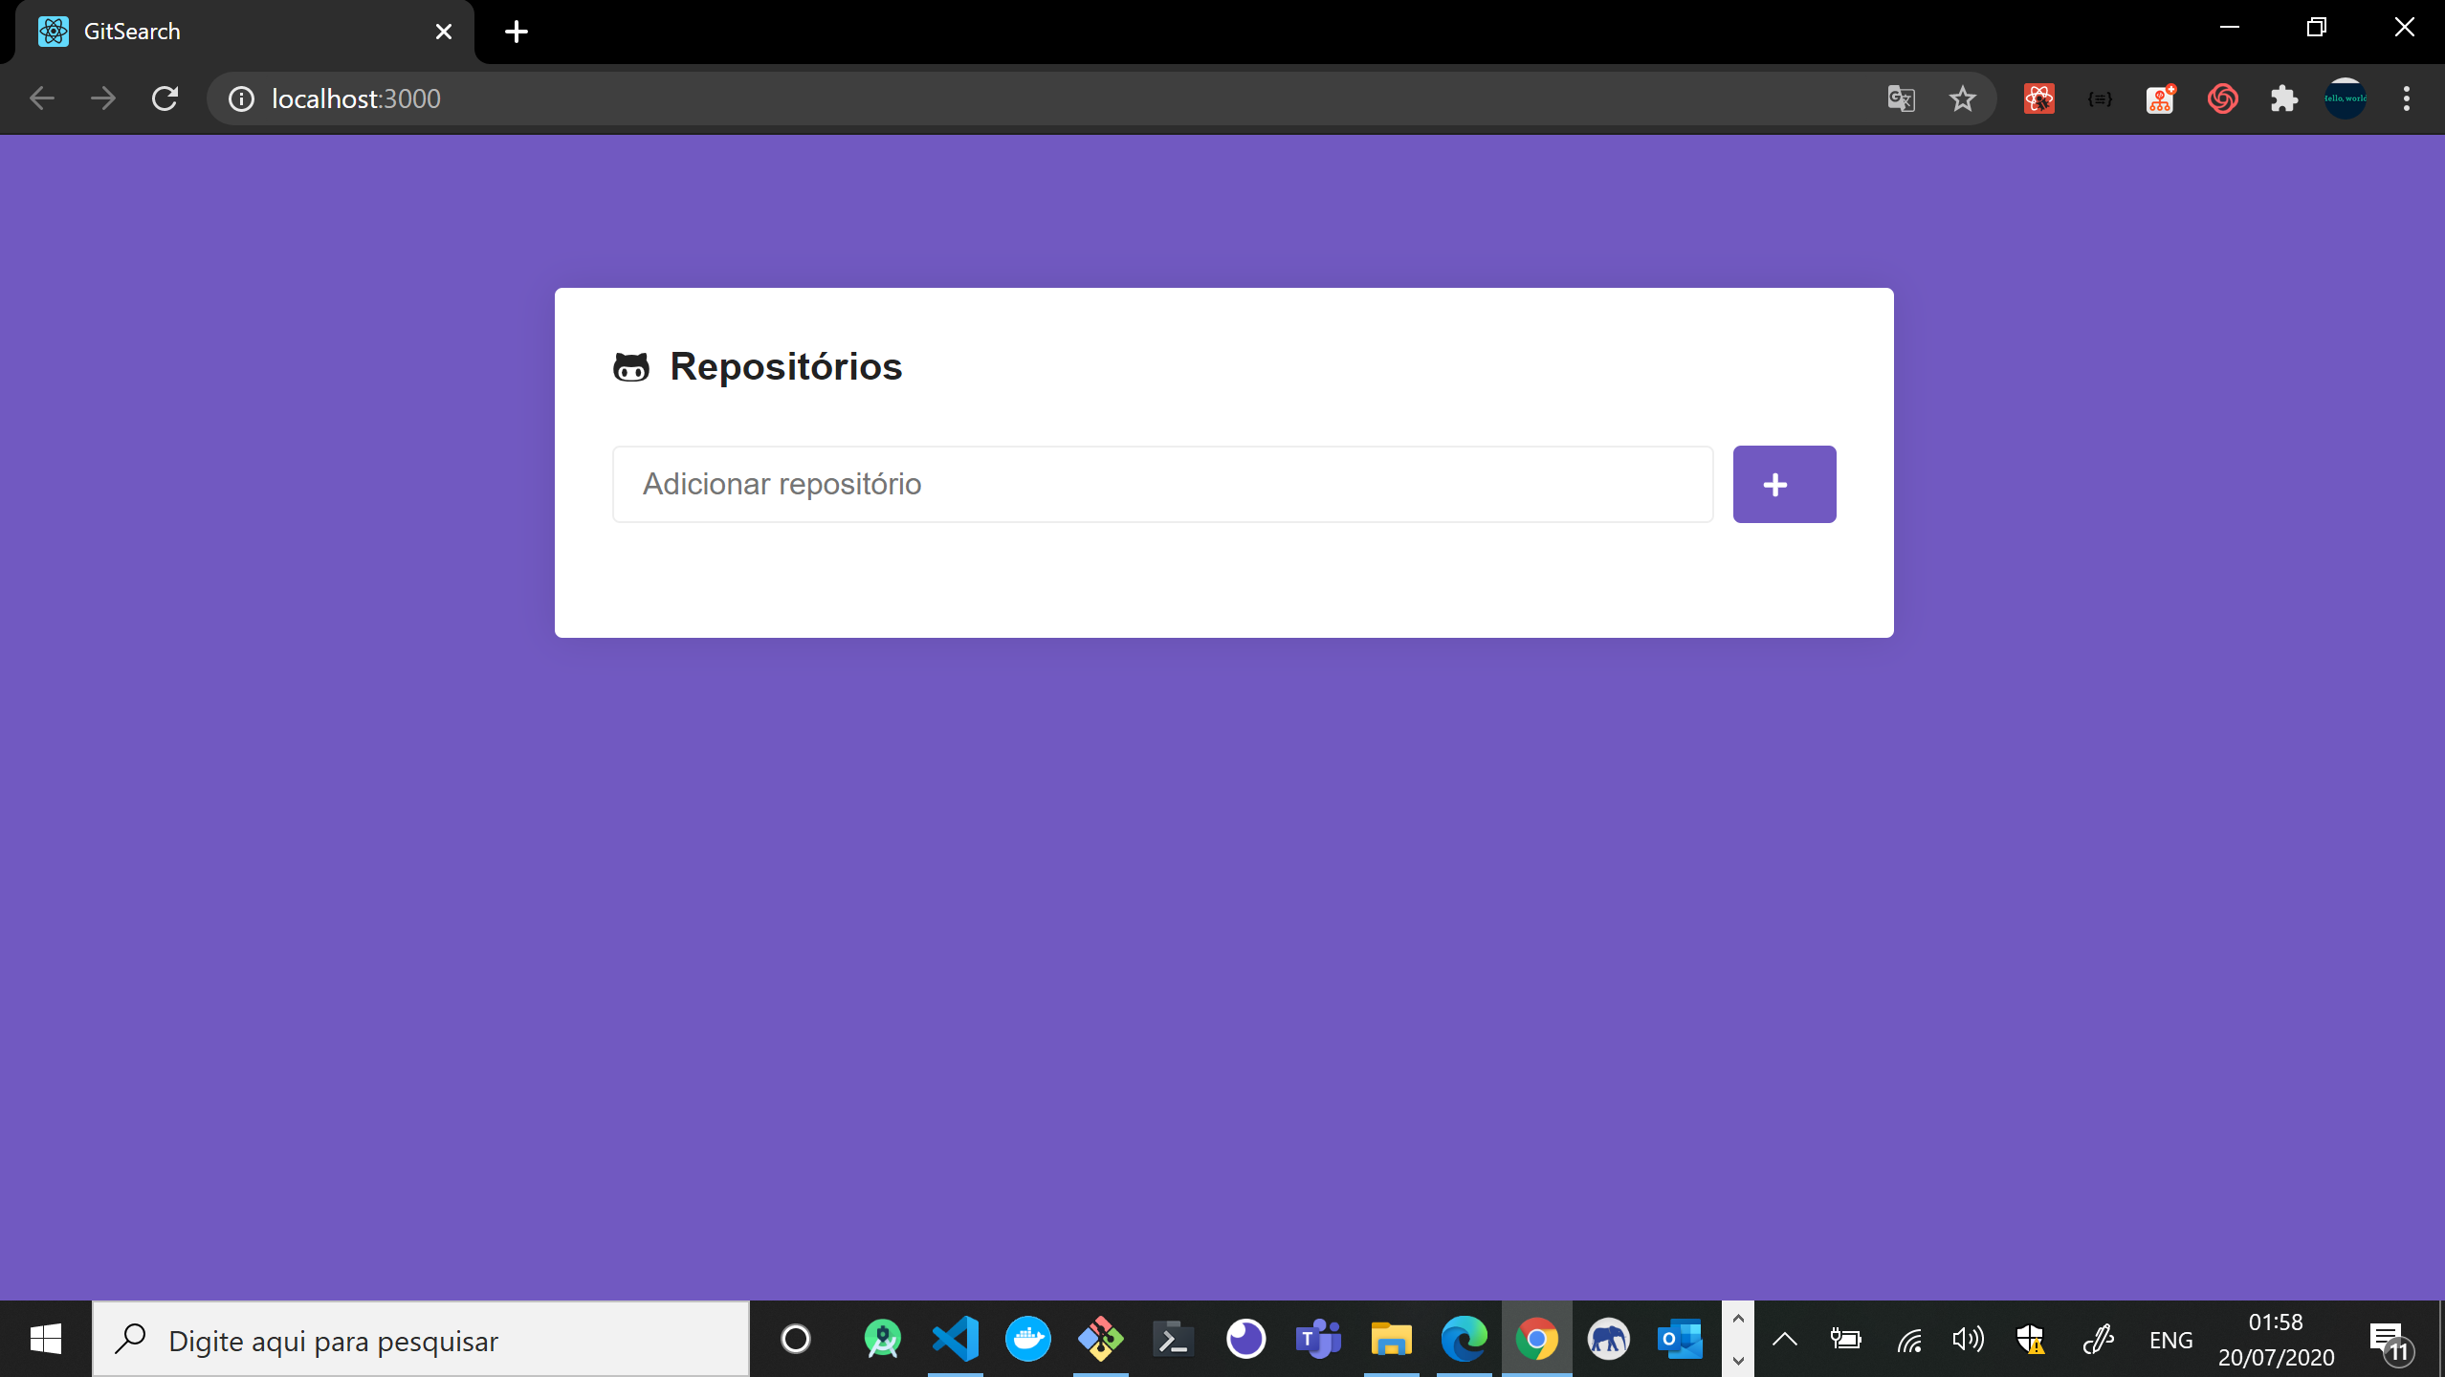Open the React Developer Tools extension icon

click(x=2038, y=98)
